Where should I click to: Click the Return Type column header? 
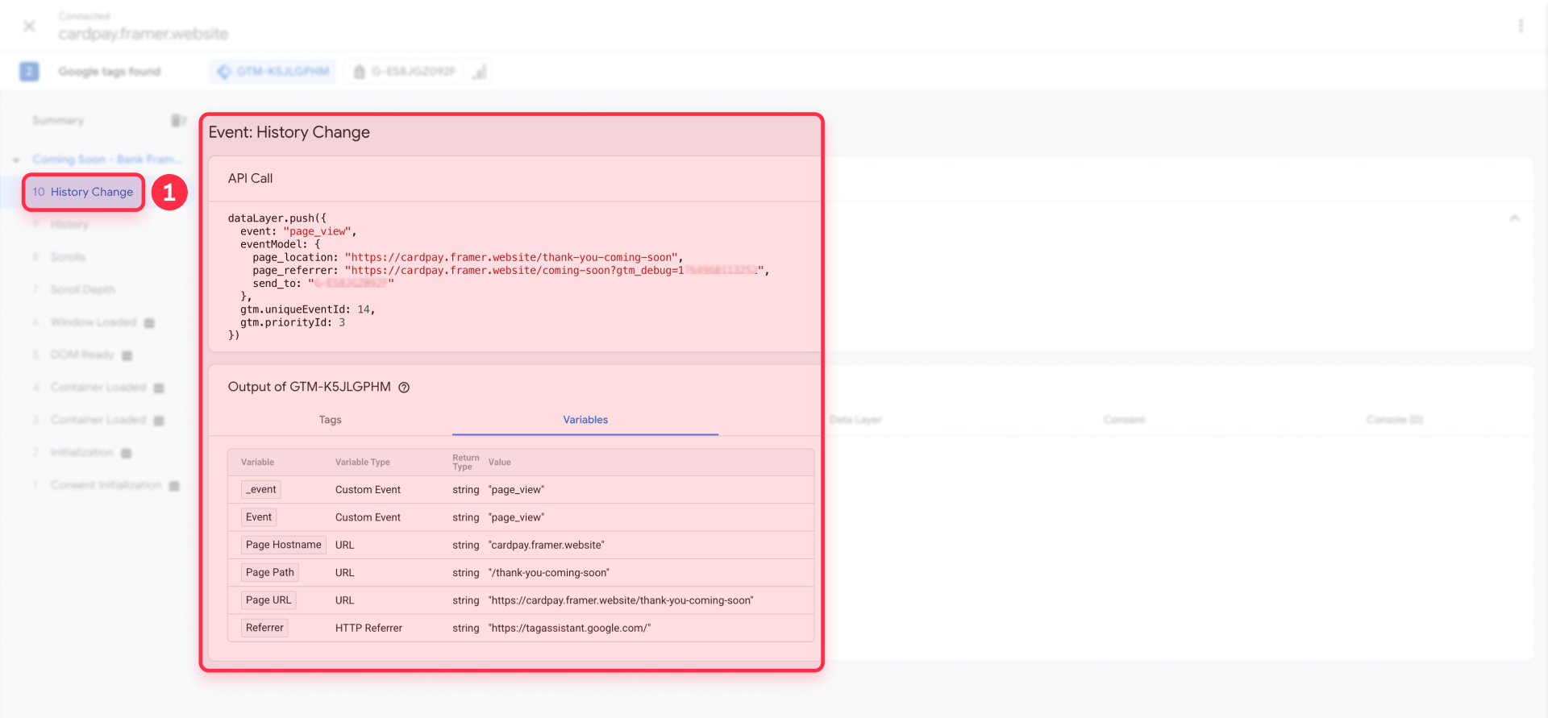coord(465,462)
